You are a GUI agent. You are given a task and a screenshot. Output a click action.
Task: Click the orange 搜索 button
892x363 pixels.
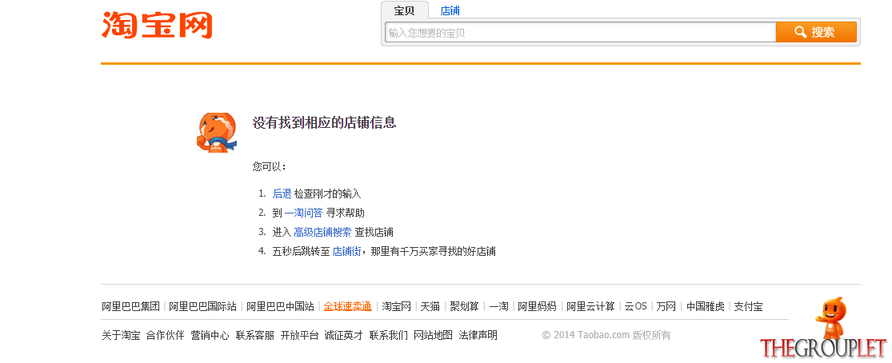816,33
